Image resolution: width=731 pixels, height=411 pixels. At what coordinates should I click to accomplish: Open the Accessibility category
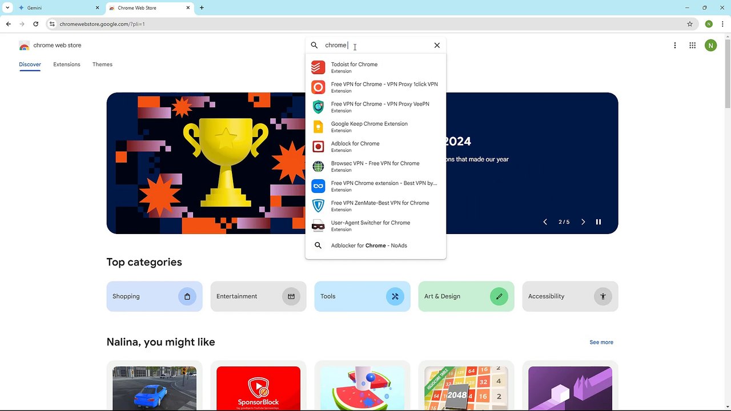[x=570, y=296]
